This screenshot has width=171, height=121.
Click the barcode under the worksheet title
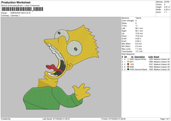tap(22, 9)
